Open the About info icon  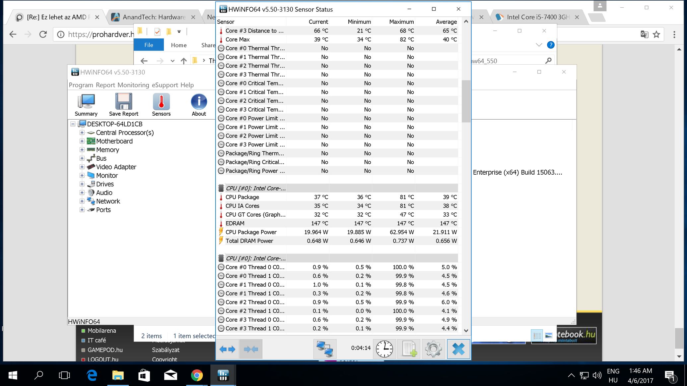pos(199,105)
